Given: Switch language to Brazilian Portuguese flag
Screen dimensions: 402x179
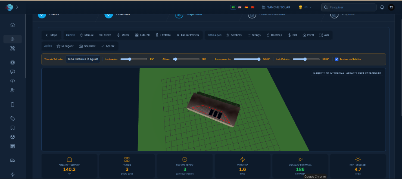Looking at the screenshot, I should point(233,7).
